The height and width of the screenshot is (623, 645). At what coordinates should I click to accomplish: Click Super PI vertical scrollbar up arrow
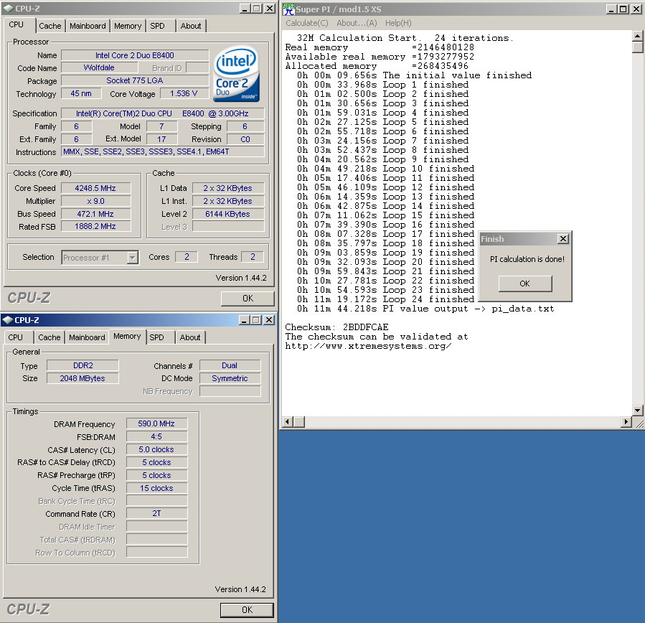click(x=637, y=36)
